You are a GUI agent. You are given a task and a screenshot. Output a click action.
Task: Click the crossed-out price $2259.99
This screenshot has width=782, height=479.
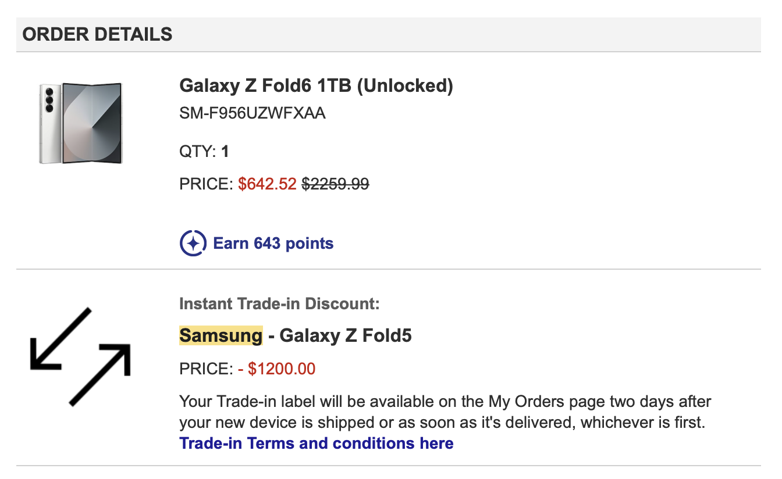[335, 184]
